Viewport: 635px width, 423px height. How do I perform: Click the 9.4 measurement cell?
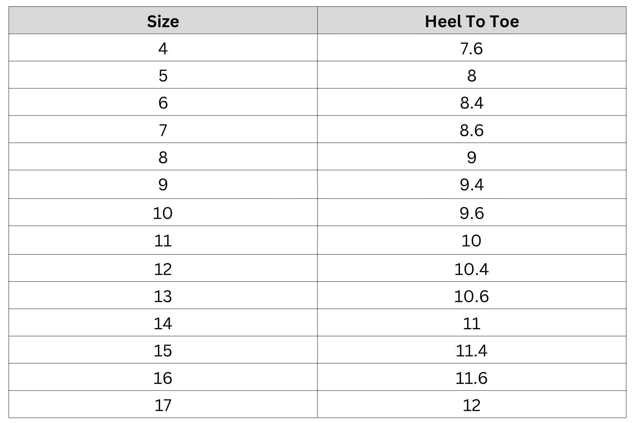tap(472, 184)
